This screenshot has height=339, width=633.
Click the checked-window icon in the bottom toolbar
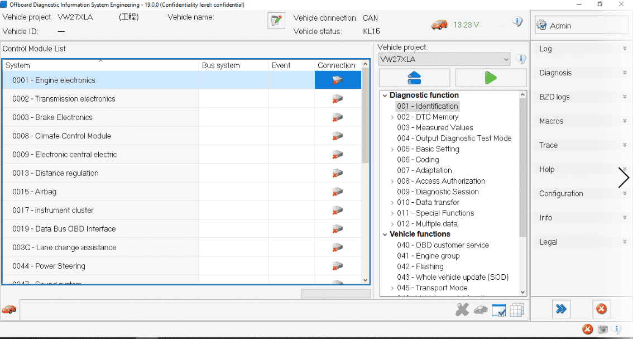tap(498, 309)
